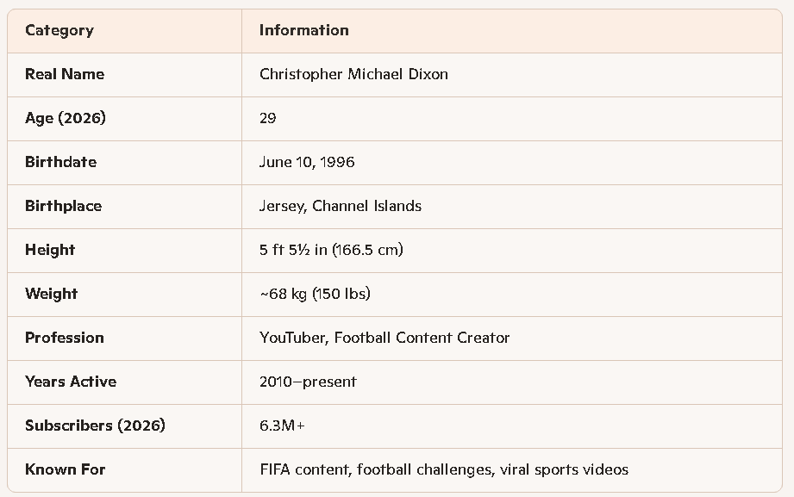
Task: Select the Height row label
Action: [x=50, y=250]
